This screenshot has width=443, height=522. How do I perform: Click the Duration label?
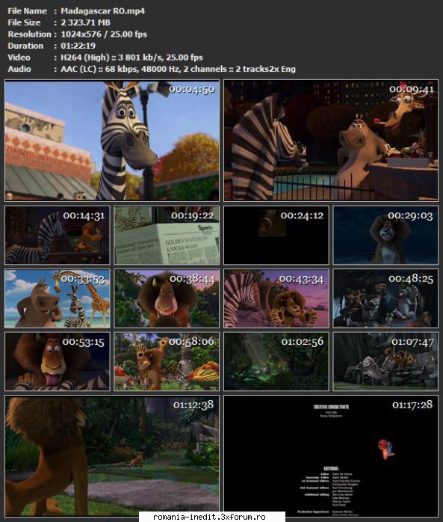[x=25, y=46]
